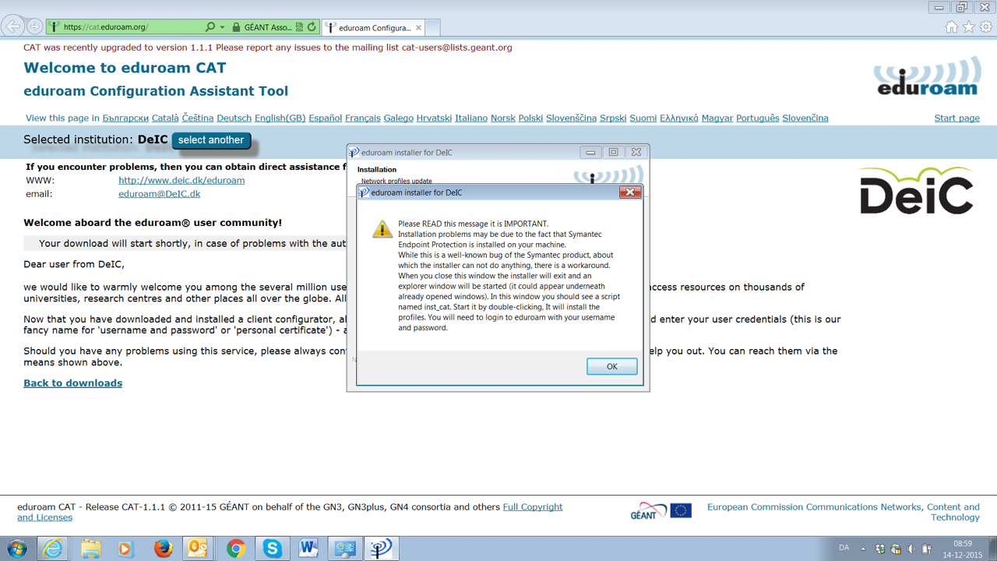This screenshot has width=997, height=561.
Task: Switch page language to Português
Action: click(758, 118)
